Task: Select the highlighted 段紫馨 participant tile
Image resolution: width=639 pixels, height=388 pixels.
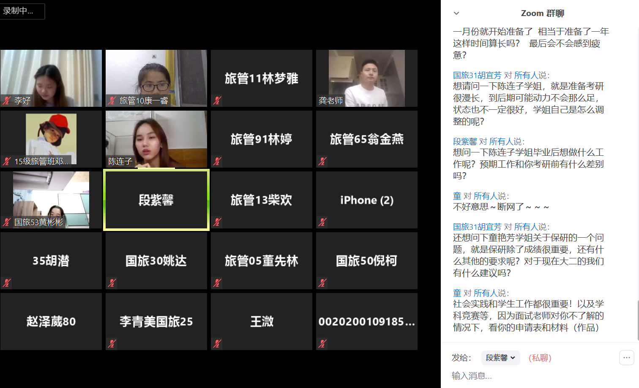Action: (x=156, y=200)
